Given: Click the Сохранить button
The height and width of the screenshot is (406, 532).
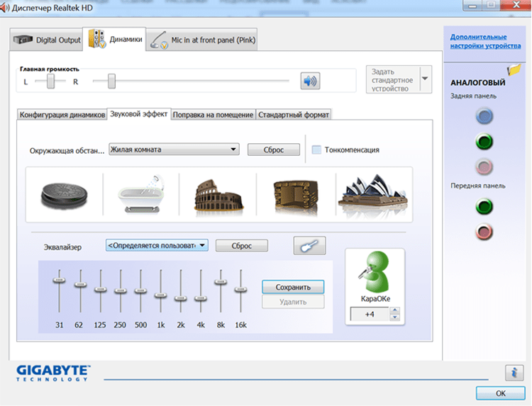Looking at the screenshot, I should point(293,287).
